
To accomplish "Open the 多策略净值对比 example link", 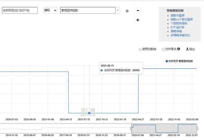I will tap(180, 35).
